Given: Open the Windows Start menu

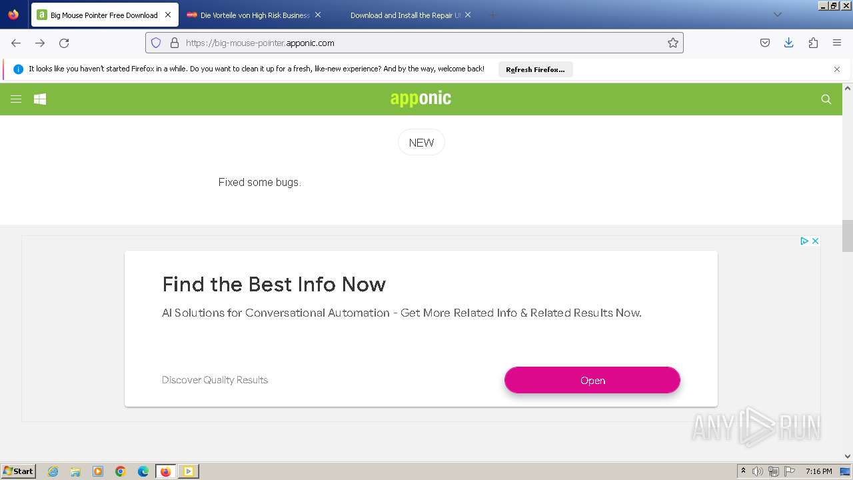Looking at the screenshot, I should pos(18,471).
